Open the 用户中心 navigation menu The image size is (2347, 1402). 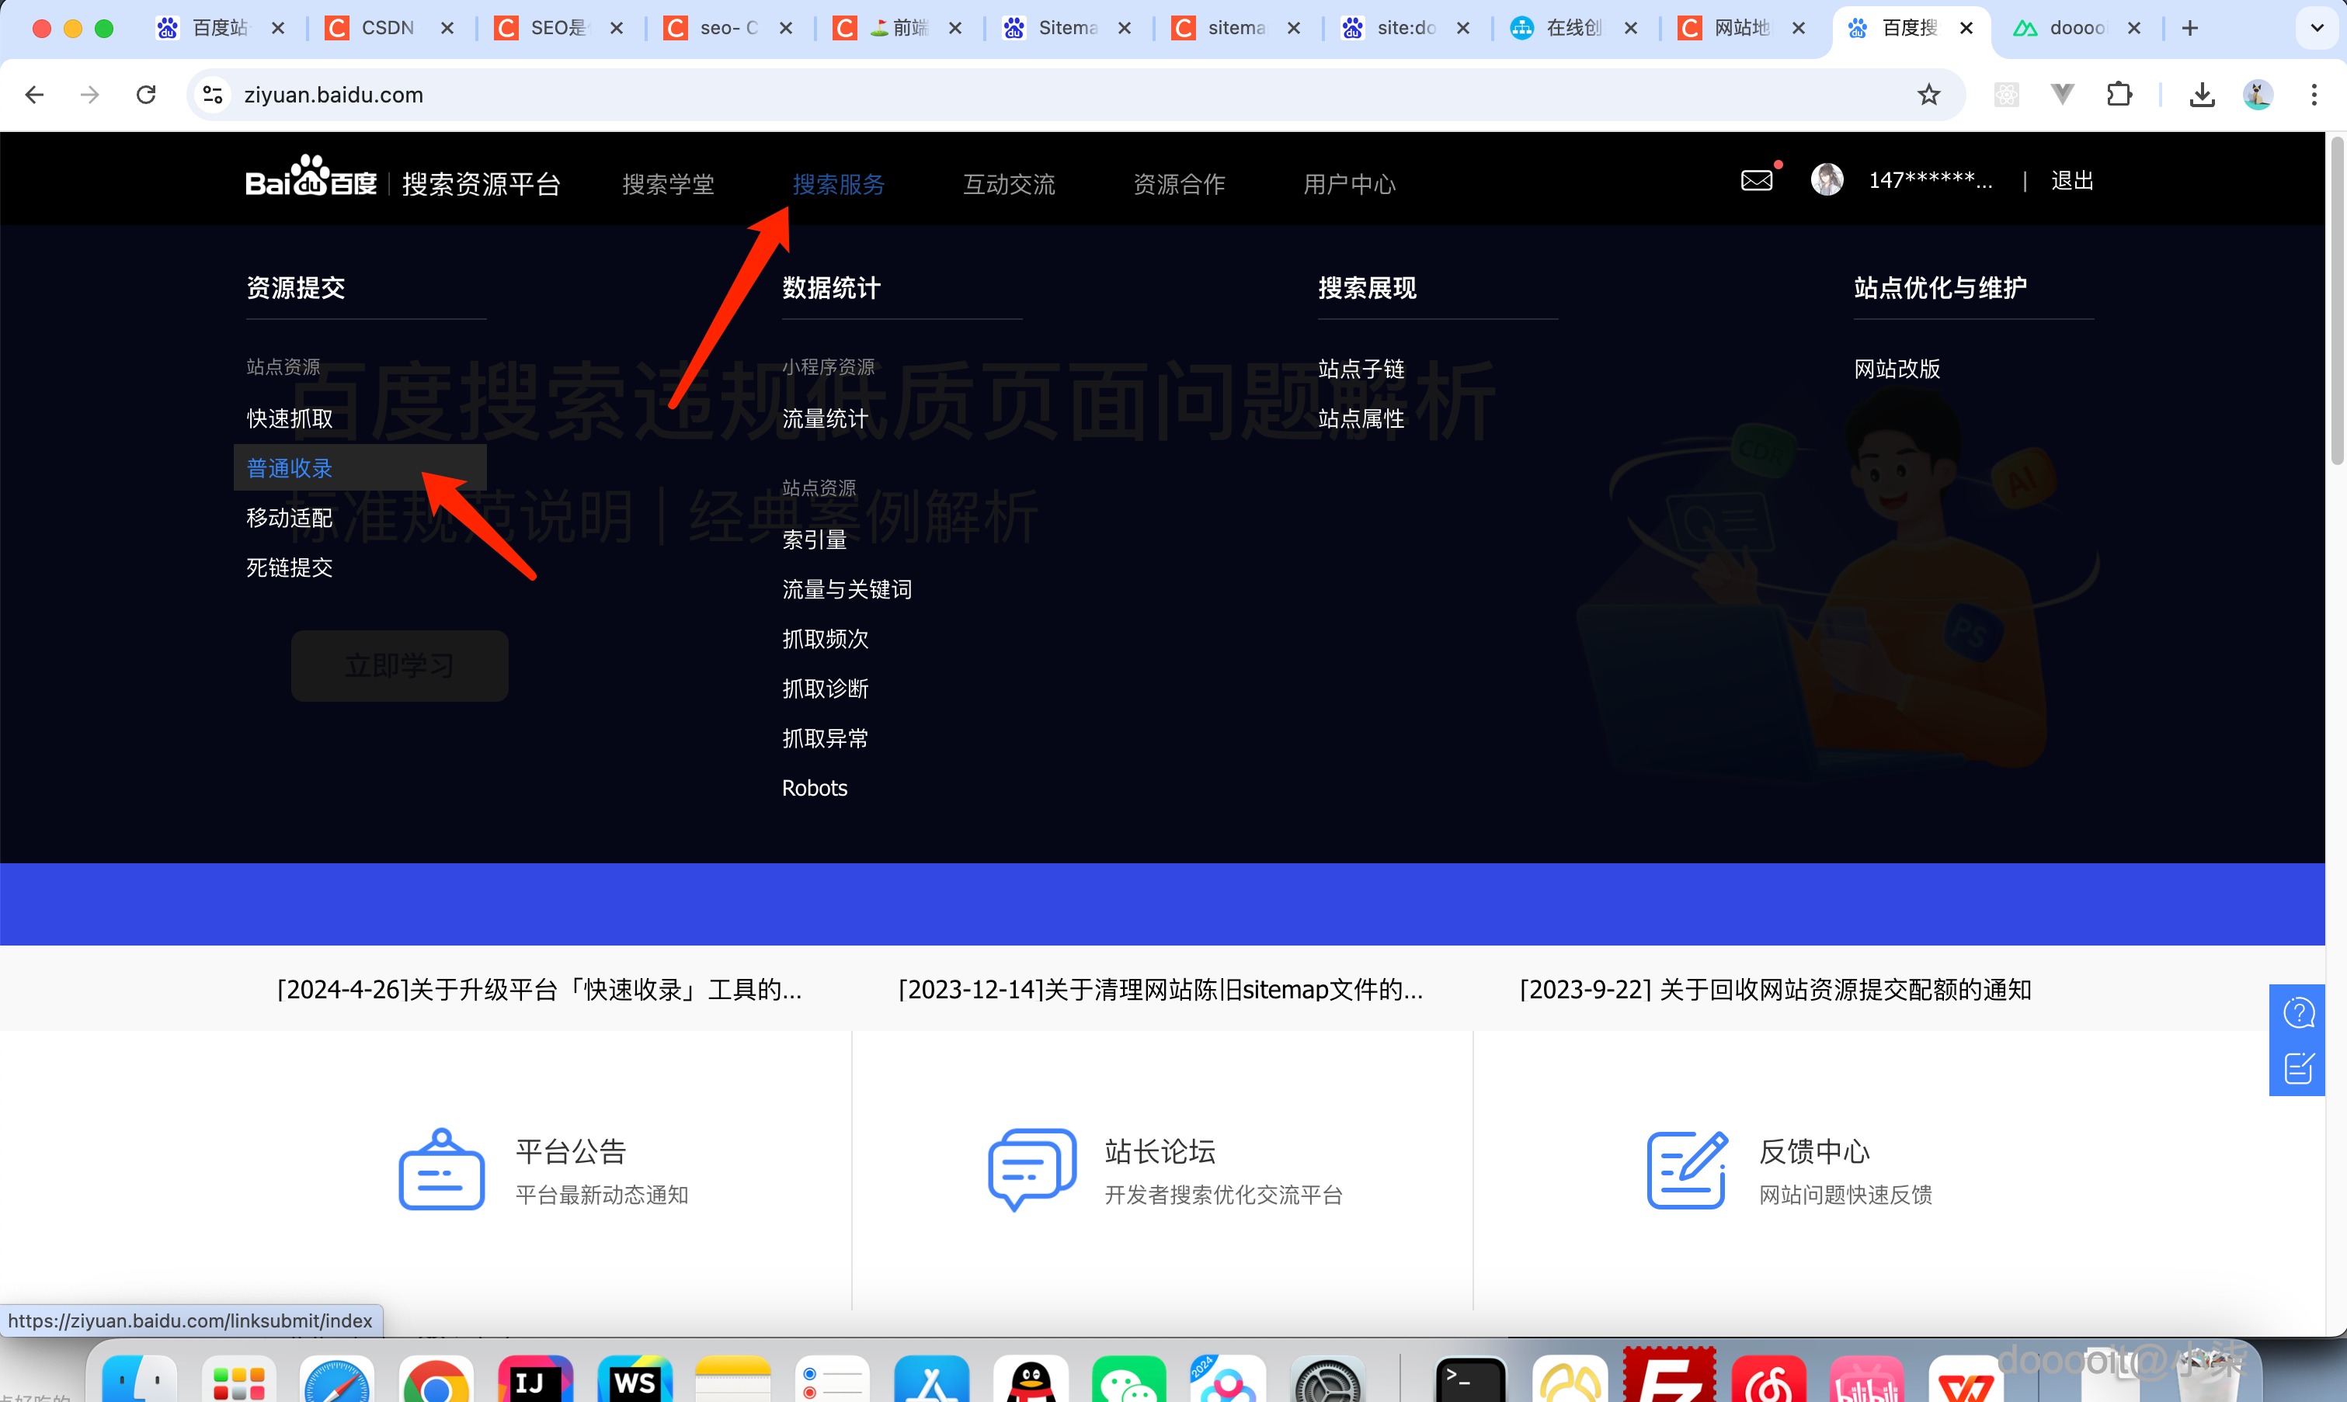pos(1349,184)
